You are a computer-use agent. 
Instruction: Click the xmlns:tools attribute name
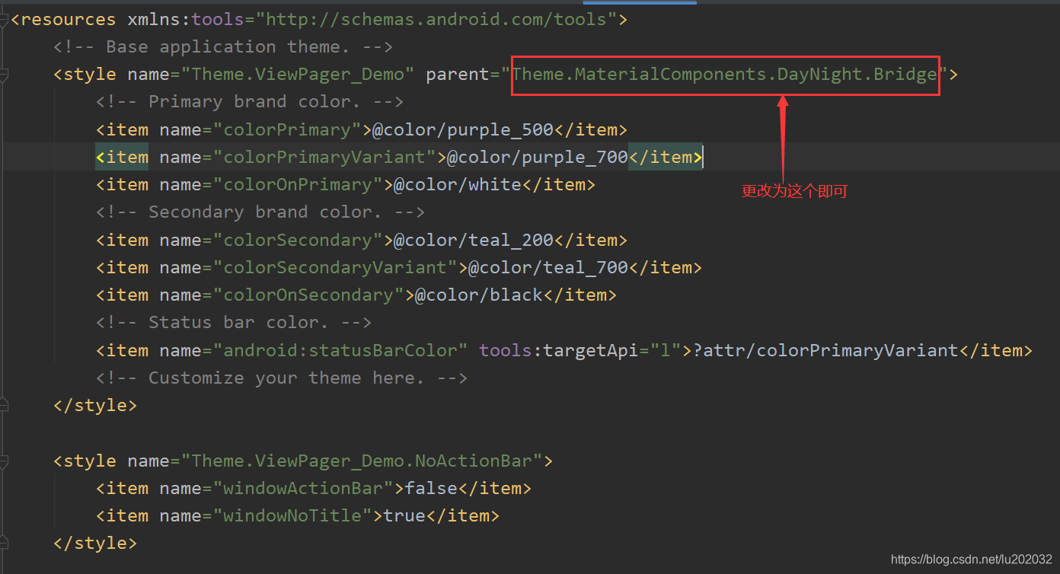click(186, 19)
